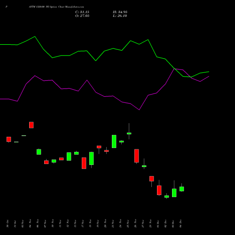Click the 17 Nov date label

click(x=83, y=224)
